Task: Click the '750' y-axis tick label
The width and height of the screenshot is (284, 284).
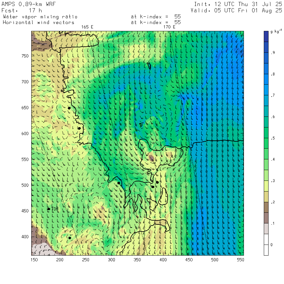Action: [25, 56]
